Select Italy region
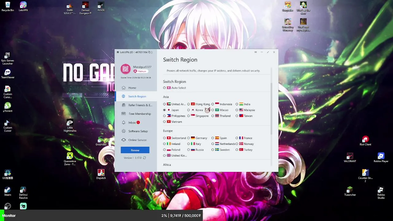 (x=194, y=144)
